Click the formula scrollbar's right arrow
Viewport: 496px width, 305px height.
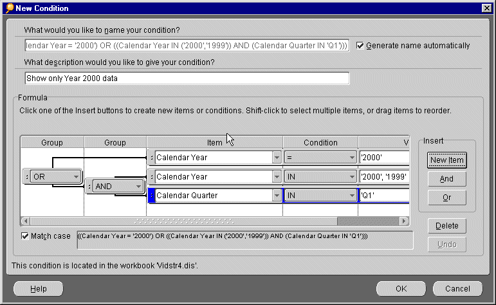[x=404, y=221]
